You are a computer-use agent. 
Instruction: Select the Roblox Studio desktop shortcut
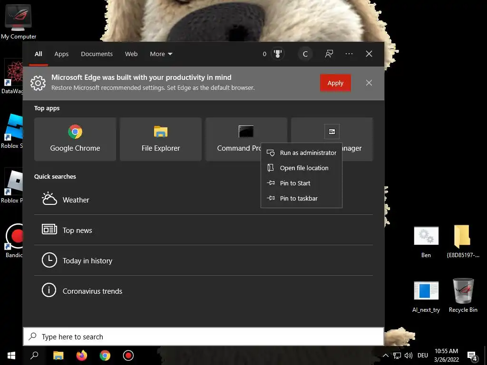[12, 131]
